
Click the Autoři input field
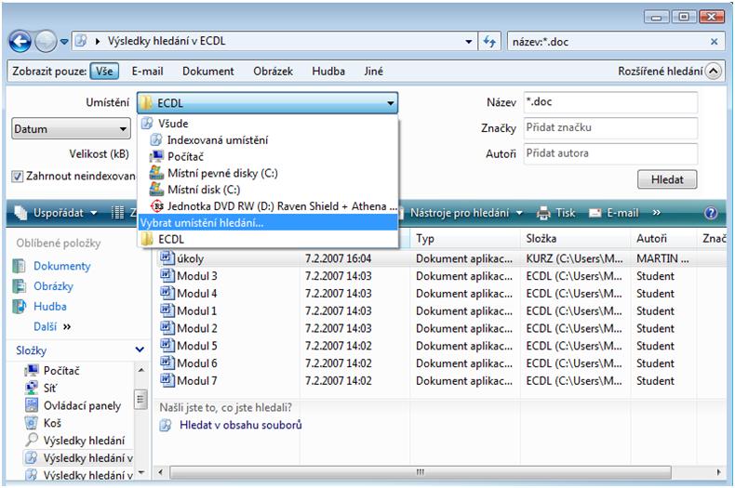click(610, 153)
